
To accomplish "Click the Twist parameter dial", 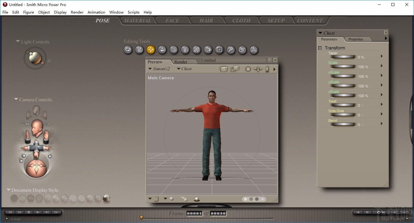I will 343,105.
